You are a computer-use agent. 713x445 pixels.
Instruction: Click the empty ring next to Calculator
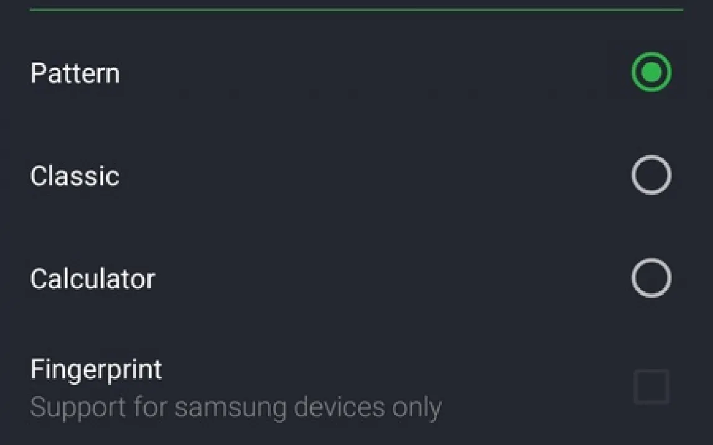point(651,278)
